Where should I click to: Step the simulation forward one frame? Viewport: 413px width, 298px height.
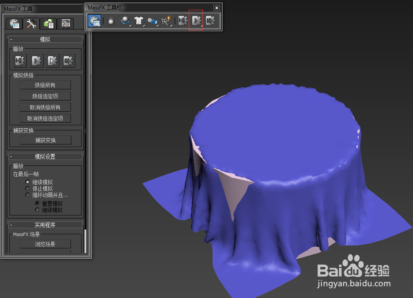[x=210, y=21]
